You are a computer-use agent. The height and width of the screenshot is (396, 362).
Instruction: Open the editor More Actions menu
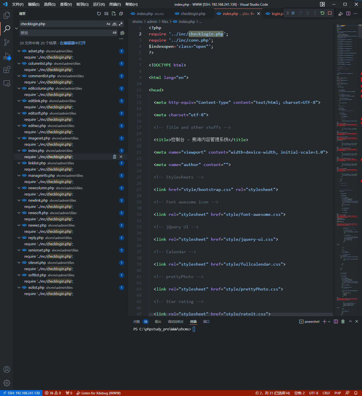click(355, 14)
